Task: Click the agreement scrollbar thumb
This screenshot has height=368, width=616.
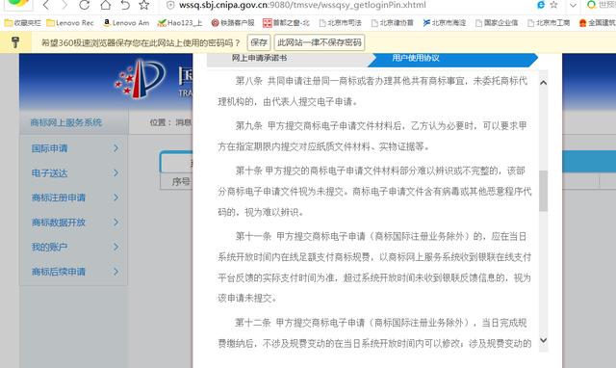Action: click(x=543, y=191)
